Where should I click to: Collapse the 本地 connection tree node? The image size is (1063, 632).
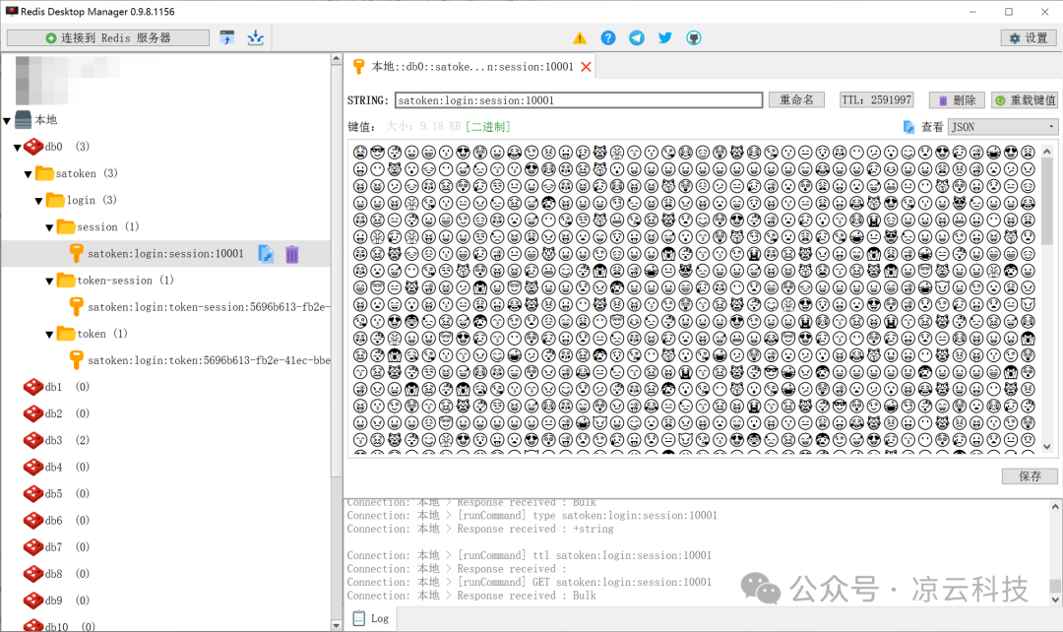pyautogui.click(x=7, y=121)
